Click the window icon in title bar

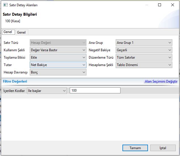point(5,5)
